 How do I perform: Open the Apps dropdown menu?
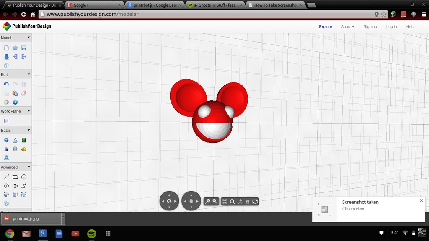click(x=347, y=26)
